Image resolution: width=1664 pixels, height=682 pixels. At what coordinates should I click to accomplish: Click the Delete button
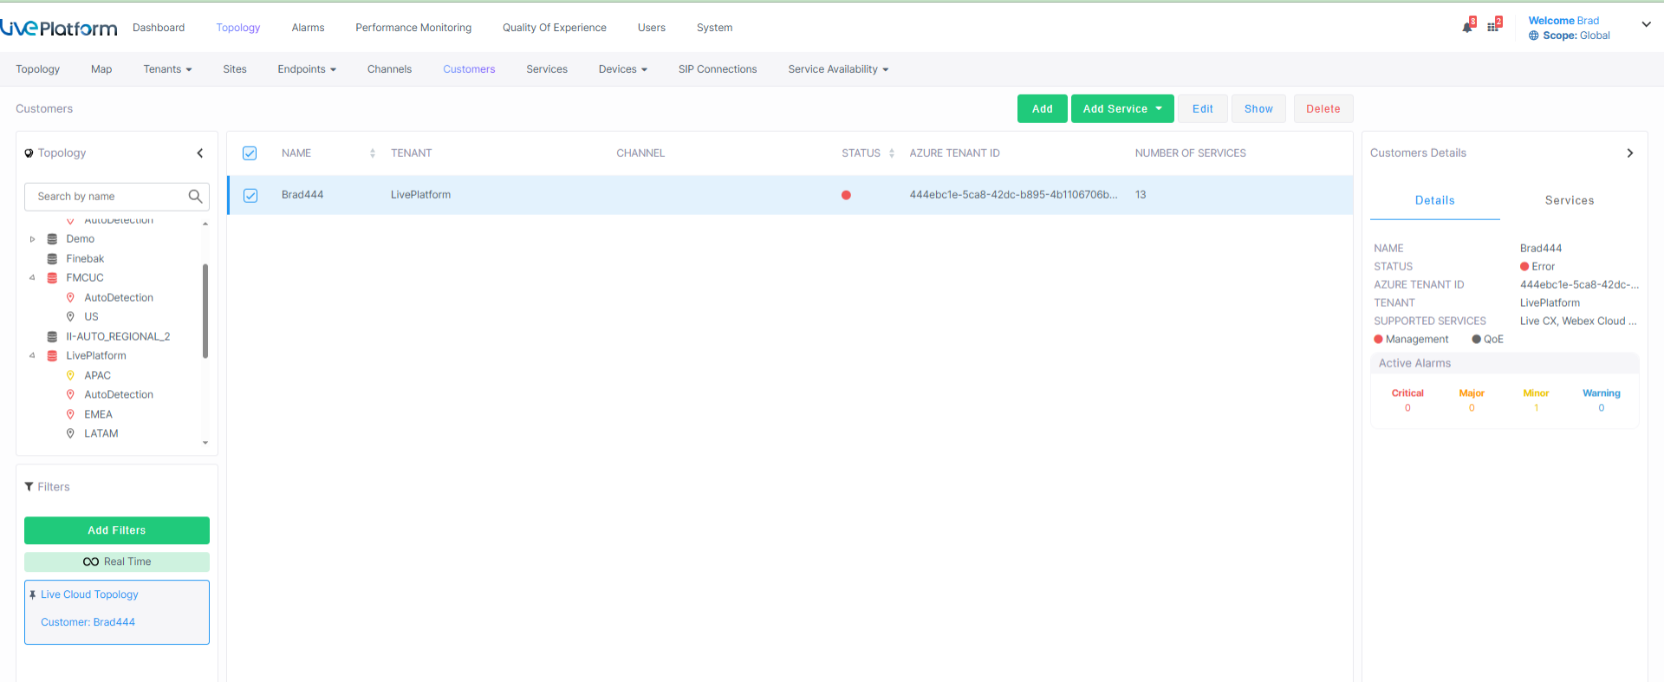1323,109
